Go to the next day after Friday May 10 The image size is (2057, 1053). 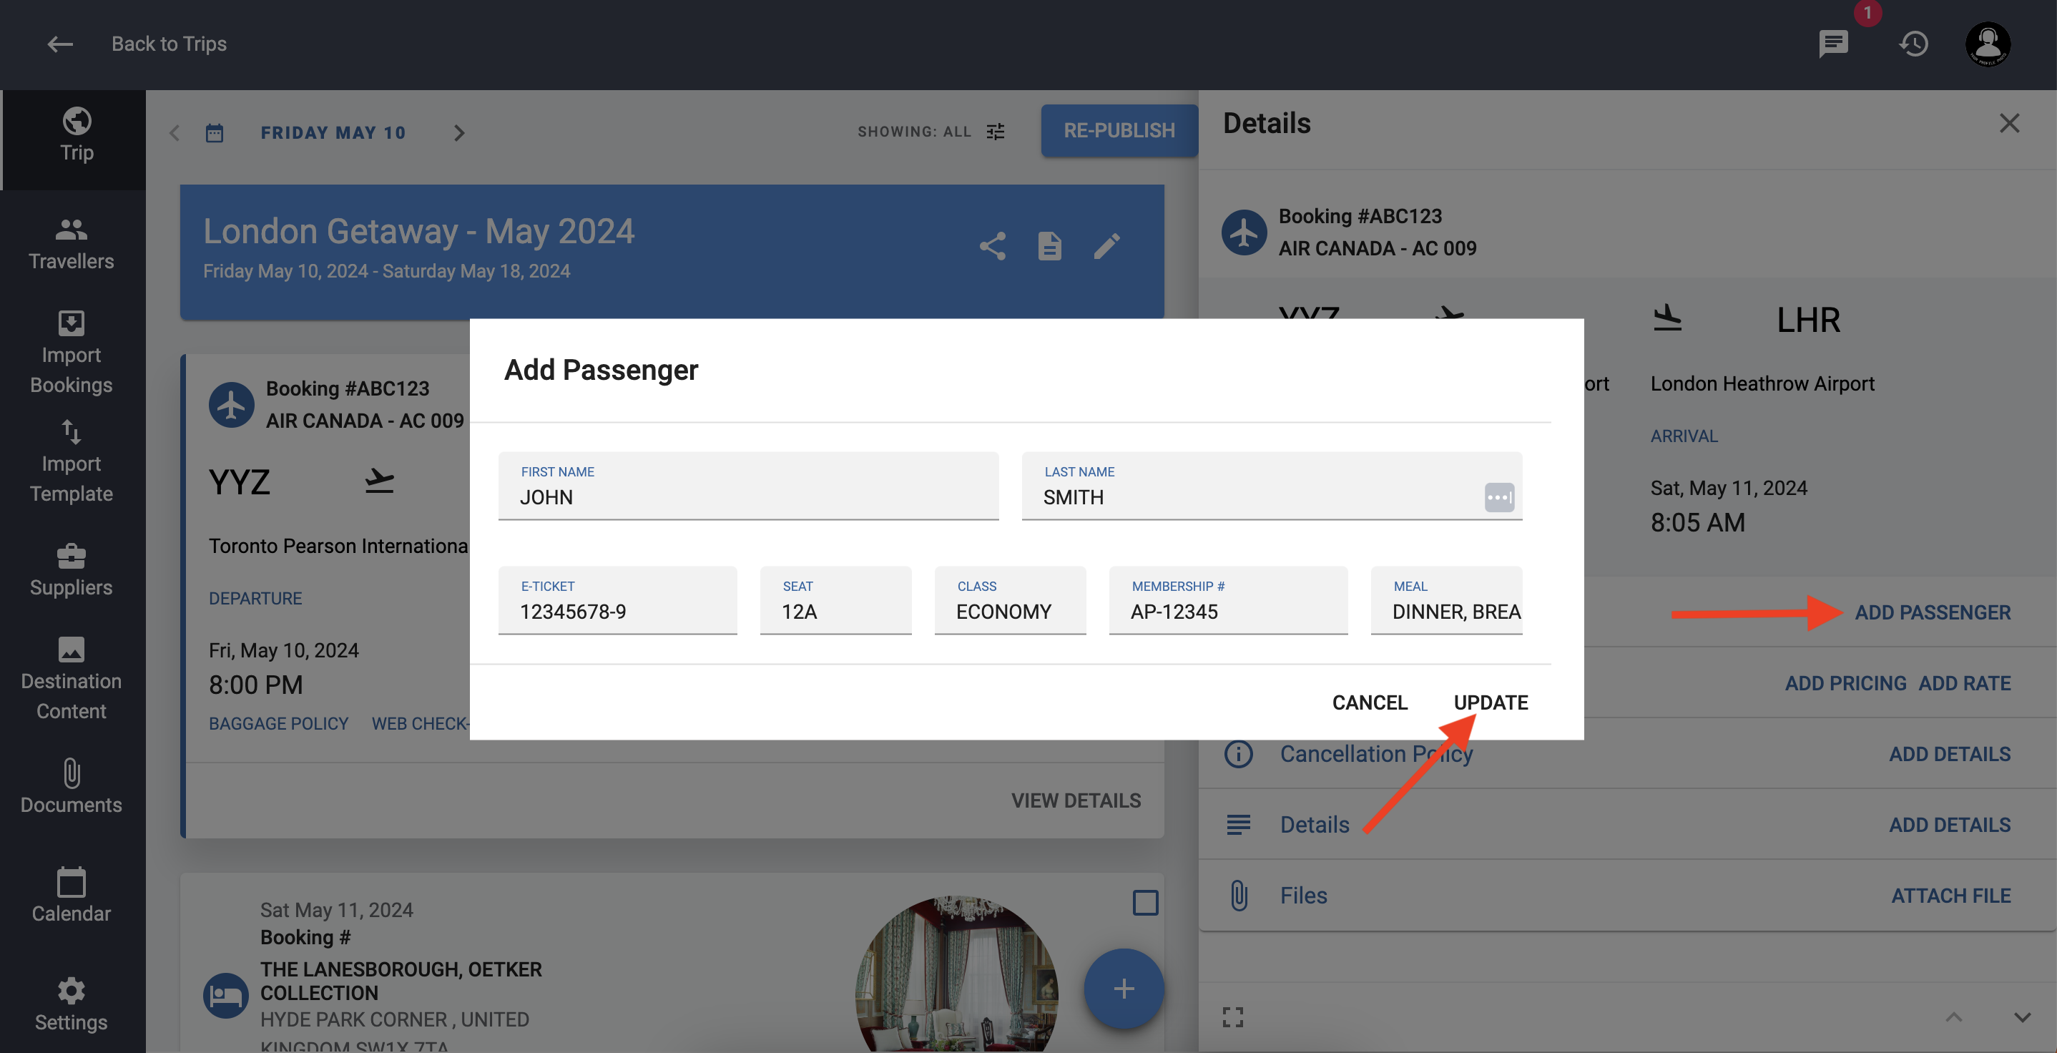click(458, 132)
